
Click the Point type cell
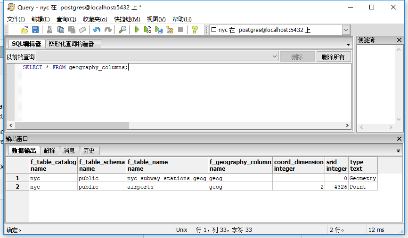[x=363, y=187]
